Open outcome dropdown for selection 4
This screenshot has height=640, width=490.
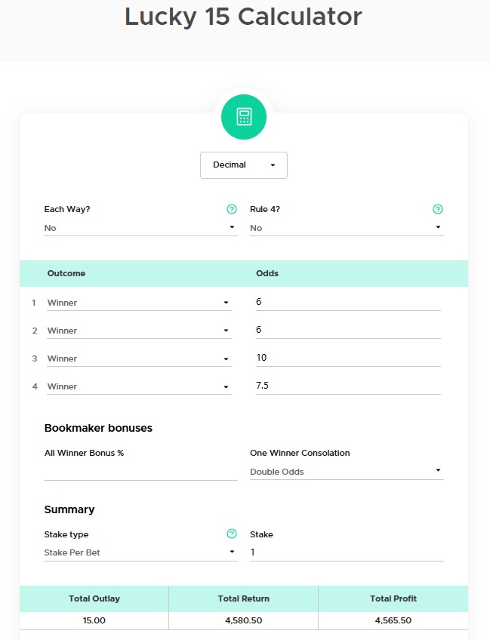pyautogui.click(x=139, y=386)
